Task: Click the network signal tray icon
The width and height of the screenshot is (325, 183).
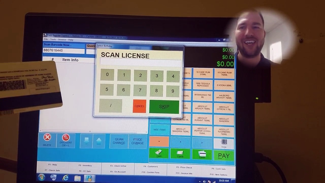Action: [214, 181]
